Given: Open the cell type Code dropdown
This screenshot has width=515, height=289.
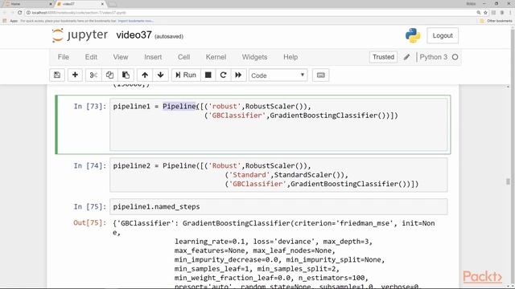Looking at the screenshot, I should [278, 75].
